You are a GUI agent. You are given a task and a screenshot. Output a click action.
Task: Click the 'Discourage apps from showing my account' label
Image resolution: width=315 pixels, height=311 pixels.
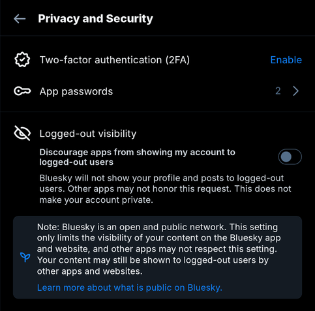137,157
